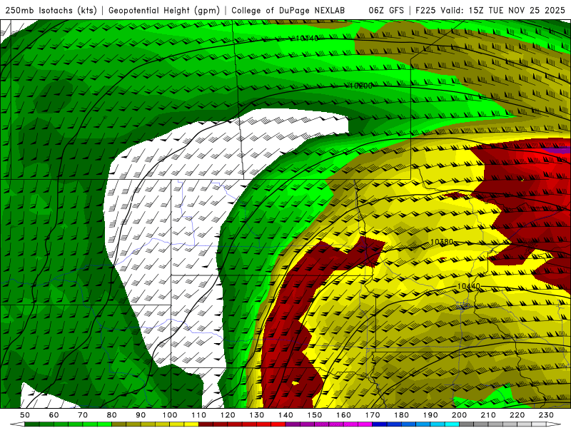Select the bright green swatch just before 80
Image resolution: width=571 pixels, height=428 pixels.
point(104,424)
